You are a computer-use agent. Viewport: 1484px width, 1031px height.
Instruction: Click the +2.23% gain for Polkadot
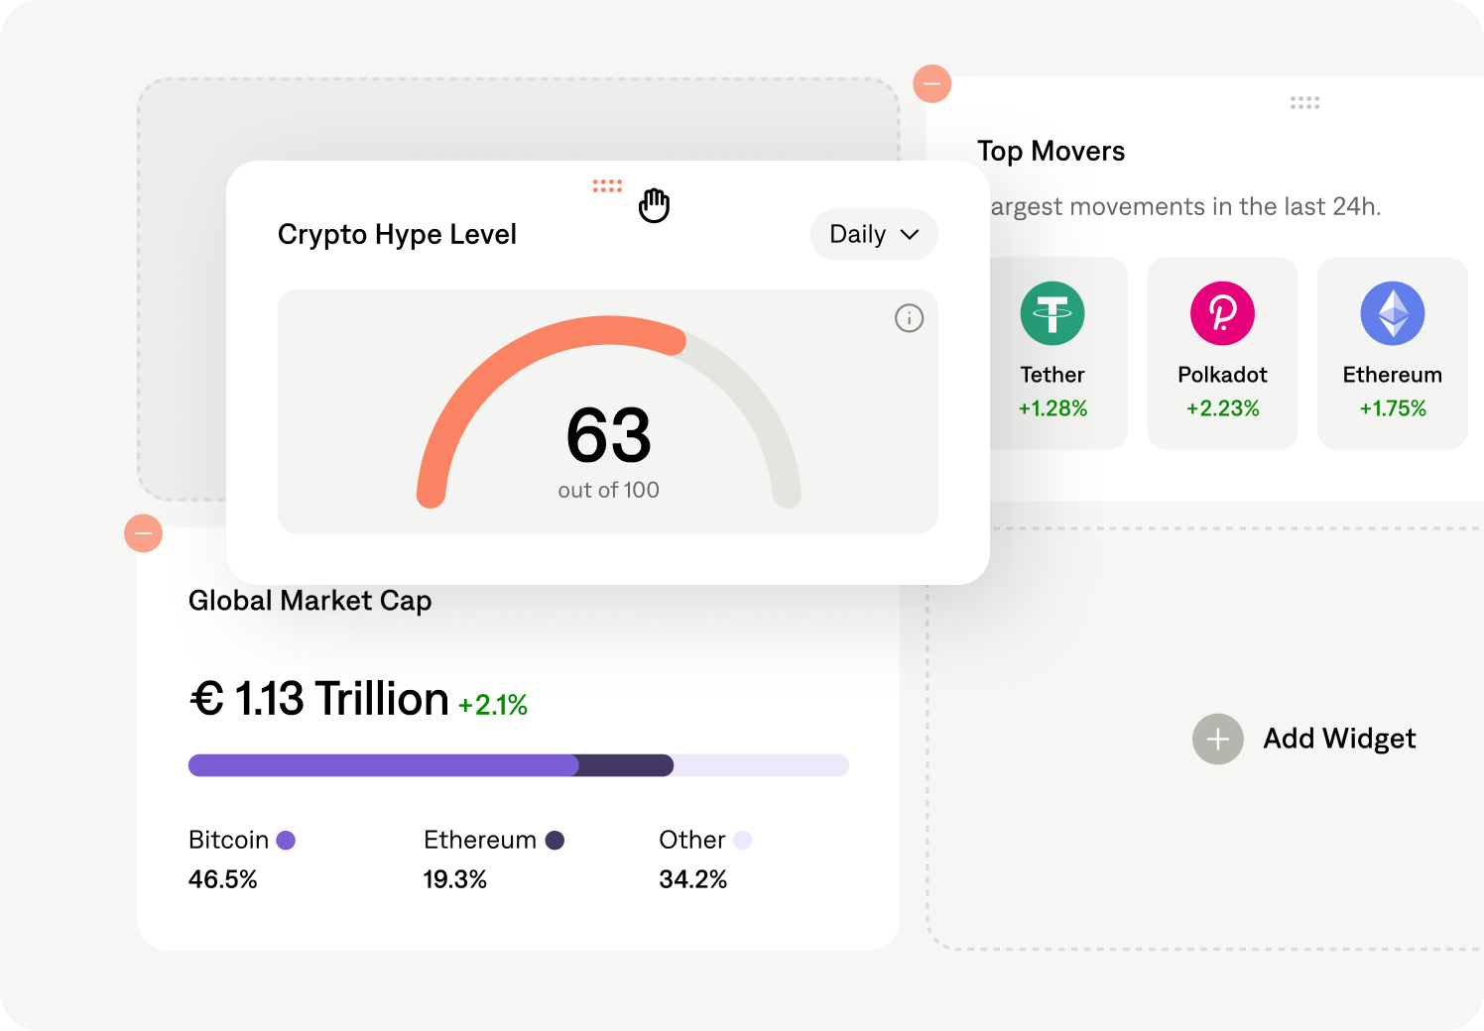coord(1222,407)
